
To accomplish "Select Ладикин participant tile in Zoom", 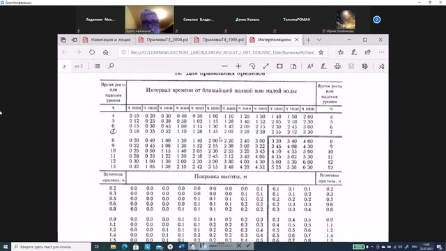I will click(100, 20).
